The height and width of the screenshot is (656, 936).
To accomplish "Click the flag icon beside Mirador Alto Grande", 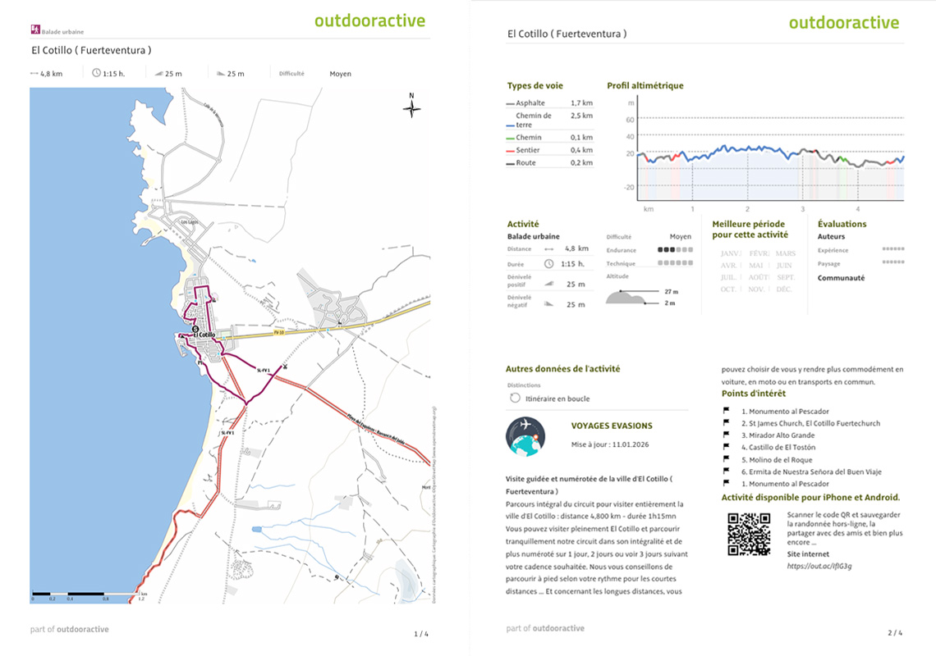I will click(726, 435).
